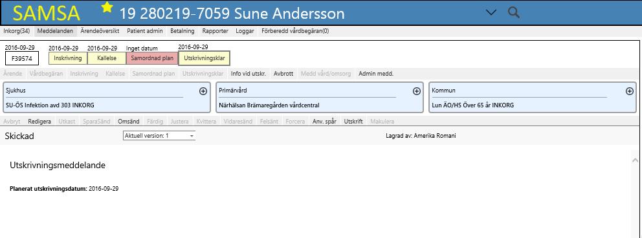
Task: Click Info vid utskr. menu item
Action: [249, 74]
